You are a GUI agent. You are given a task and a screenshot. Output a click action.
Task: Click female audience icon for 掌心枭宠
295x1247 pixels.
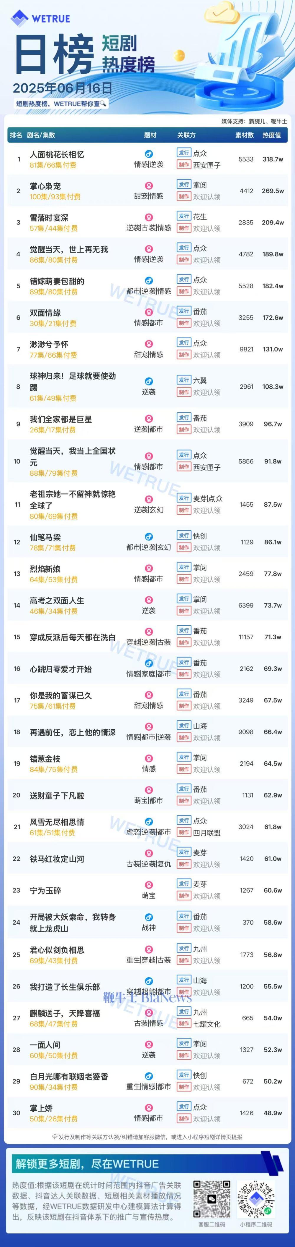(149, 185)
